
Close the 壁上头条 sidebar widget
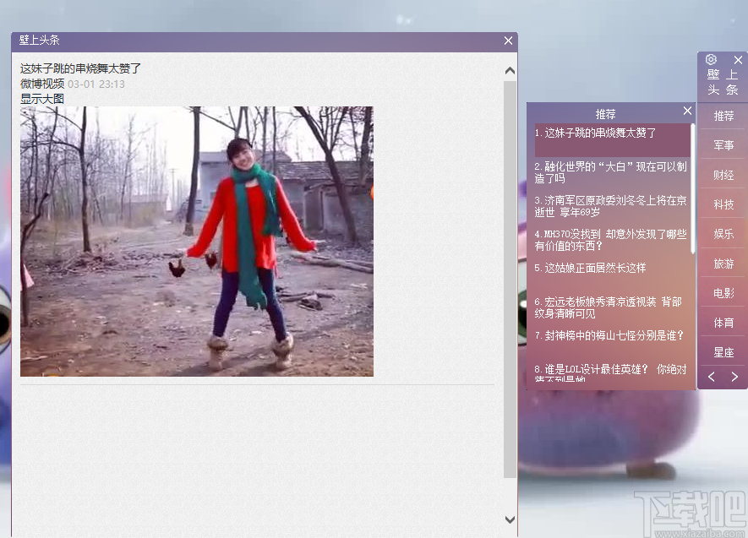pyautogui.click(x=738, y=60)
